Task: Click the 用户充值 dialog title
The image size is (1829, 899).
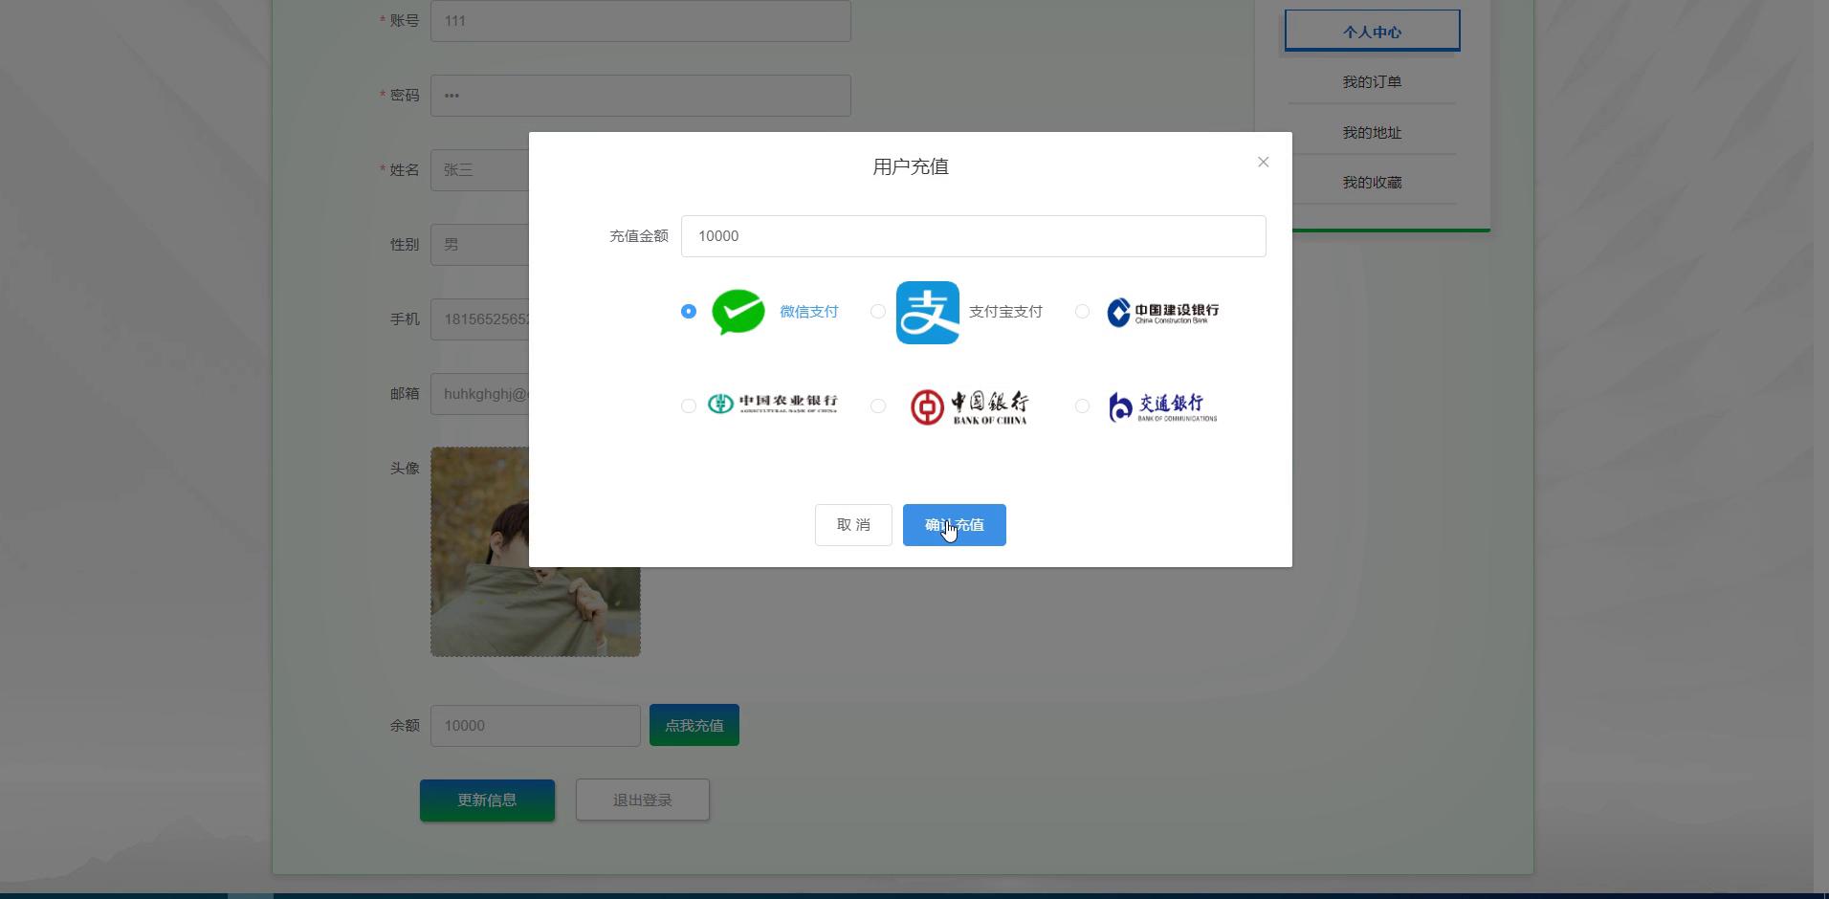Action: [911, 166]
